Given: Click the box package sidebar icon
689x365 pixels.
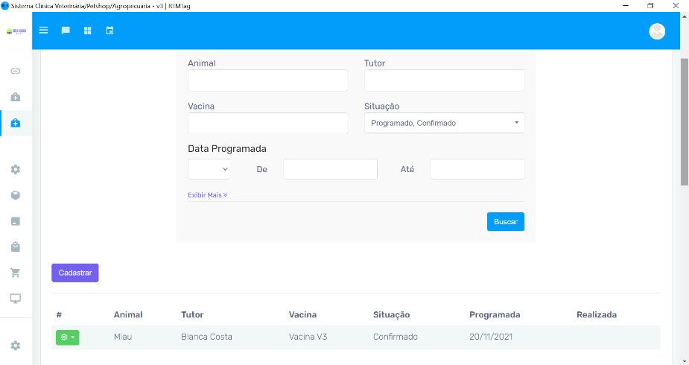Looking at the screenshot, I should click(15, 194).
